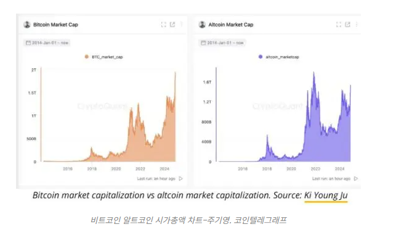Click the calendar icon in Bitcoin date range
399x232 pixels.
(x=28, y=43)
